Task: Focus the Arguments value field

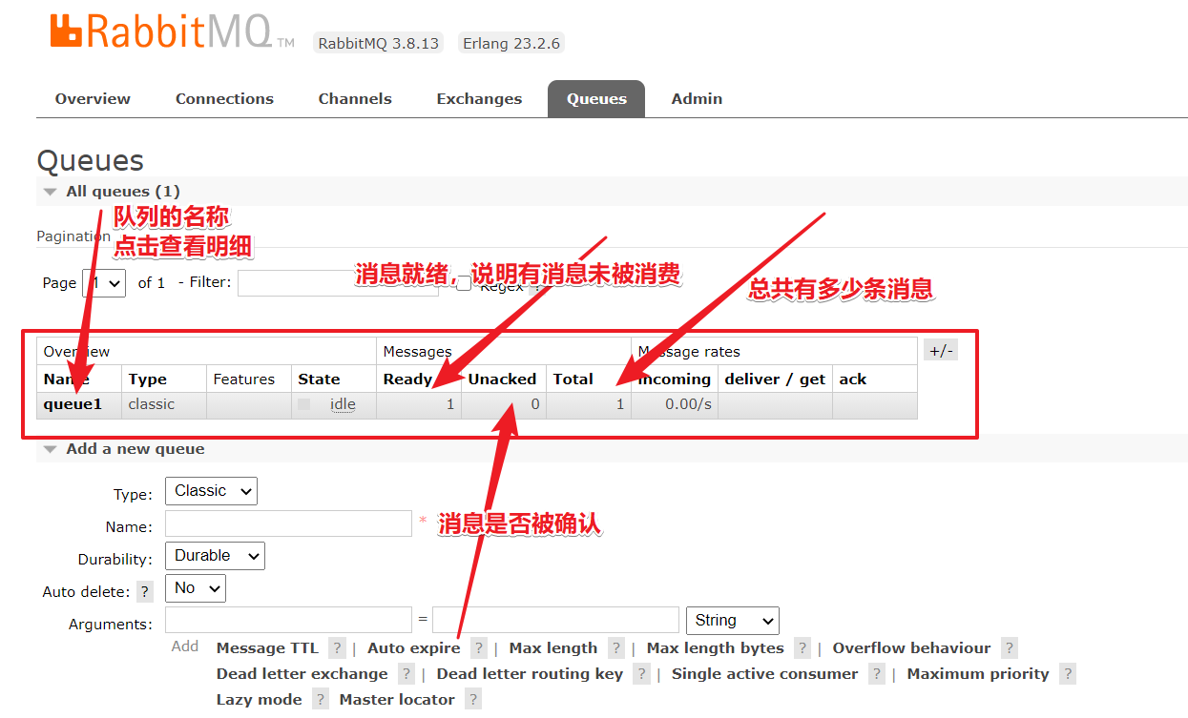Action: pyautogui.click(x=555, y=620)
